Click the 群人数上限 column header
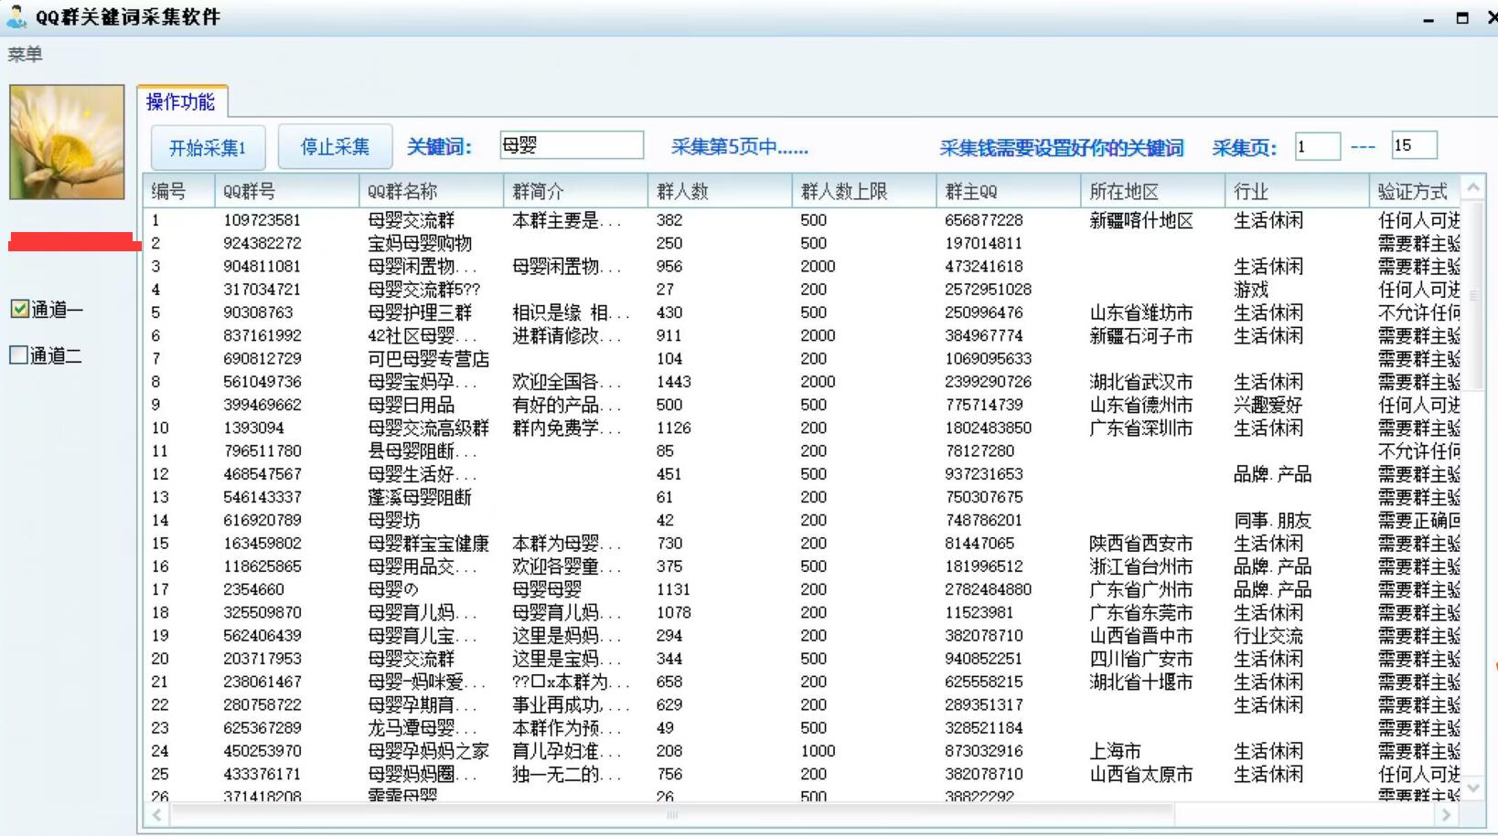 [x=864, y=191]
